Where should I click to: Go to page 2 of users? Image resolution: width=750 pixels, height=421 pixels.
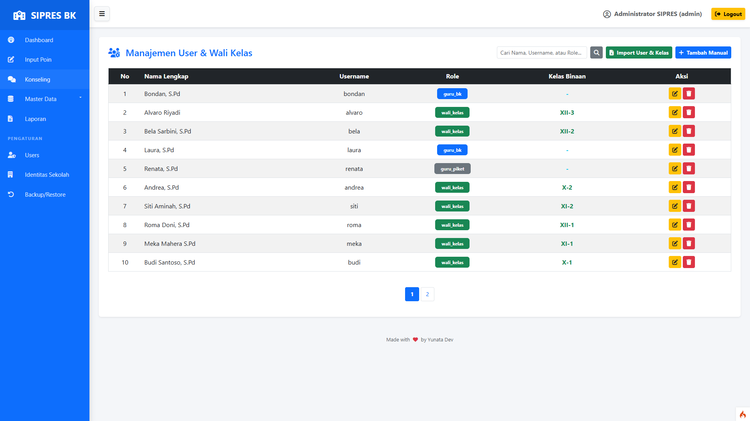427,294
